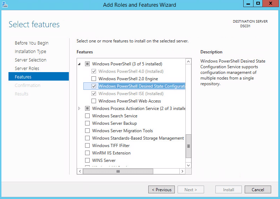Go to Installation Type step
This screenshot has height=199, width=280.
point(30,52)
